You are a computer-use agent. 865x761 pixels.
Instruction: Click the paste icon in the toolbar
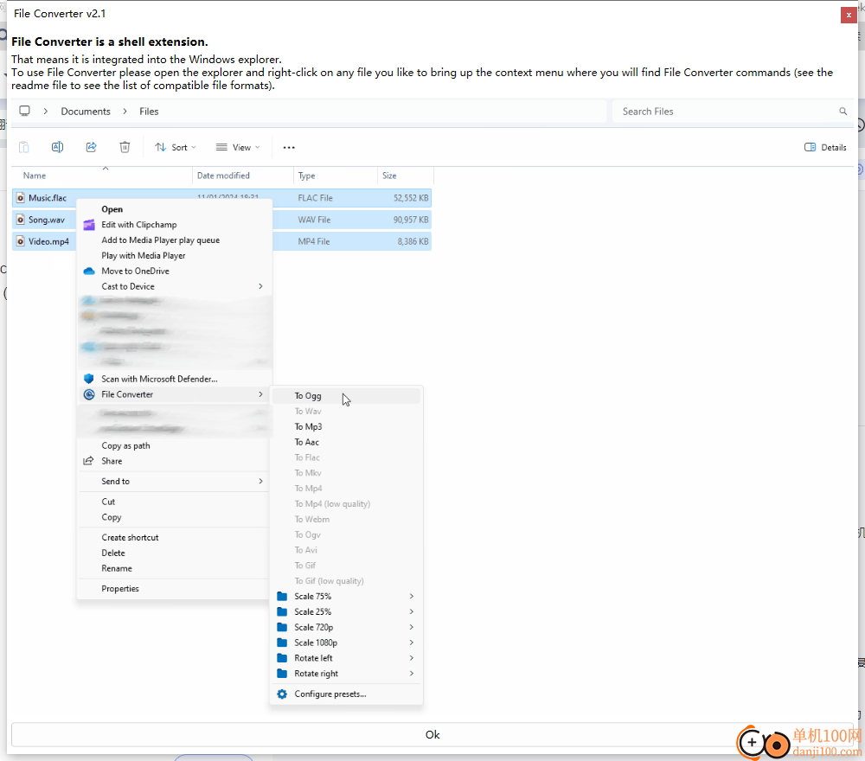click(23, 147)
